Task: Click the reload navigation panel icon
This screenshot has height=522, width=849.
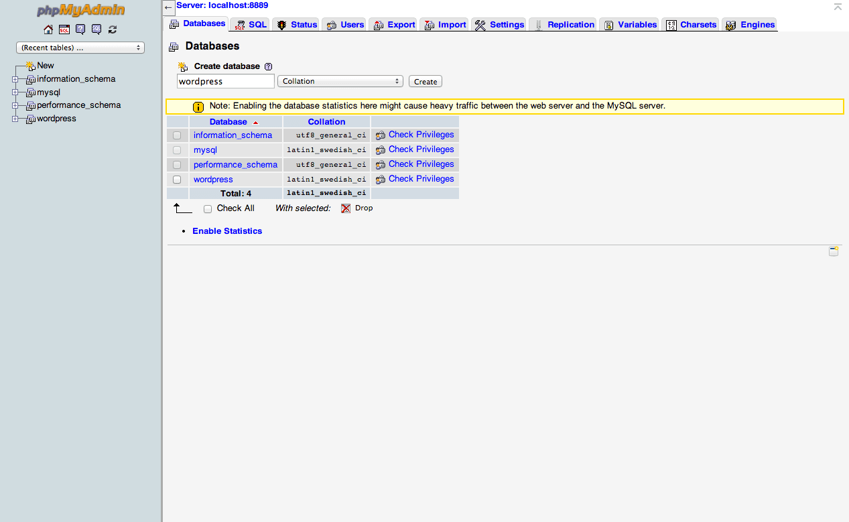Action: pyautogui.click(x=113, y=29)
